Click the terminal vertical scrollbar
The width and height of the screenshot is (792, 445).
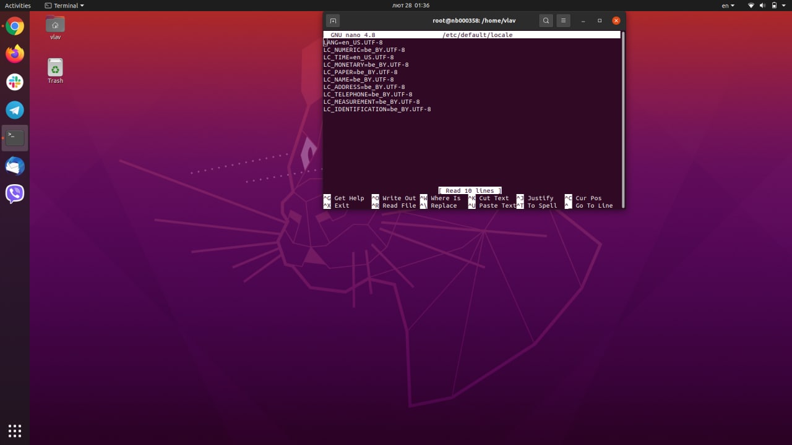[x=622, y=119]
